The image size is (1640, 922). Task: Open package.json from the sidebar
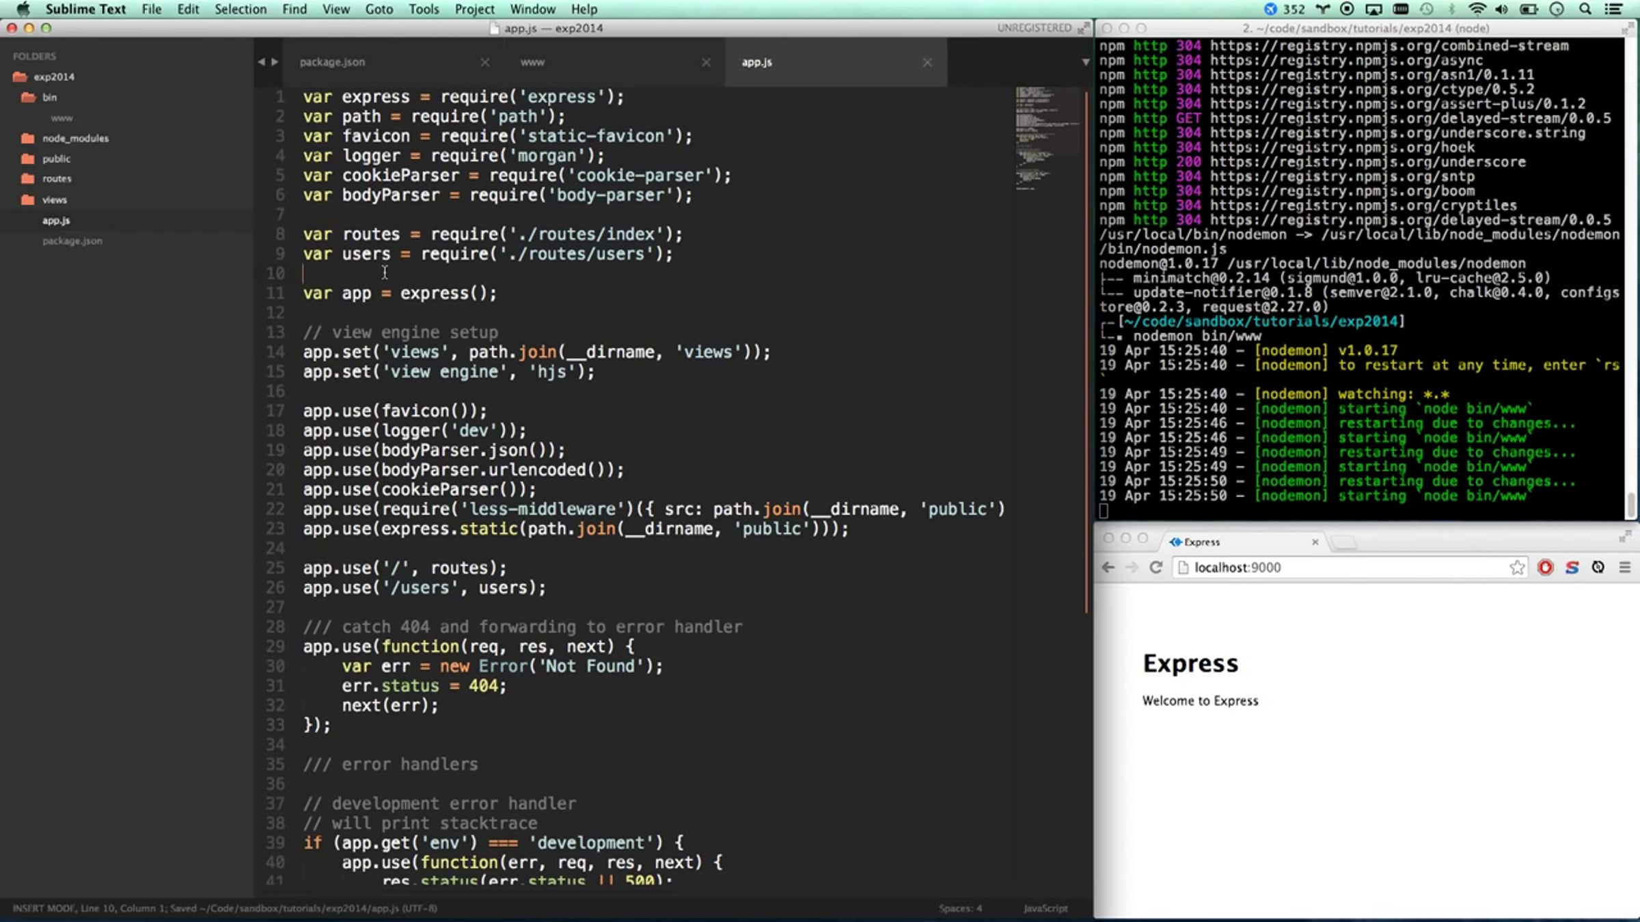(x=72, y=240)
